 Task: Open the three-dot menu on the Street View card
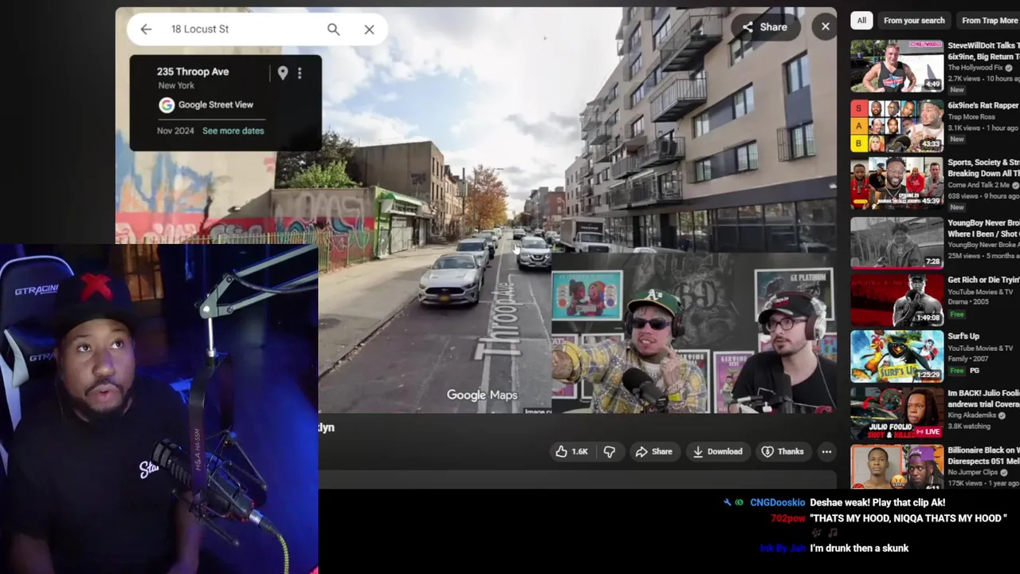tap(300, 73)
